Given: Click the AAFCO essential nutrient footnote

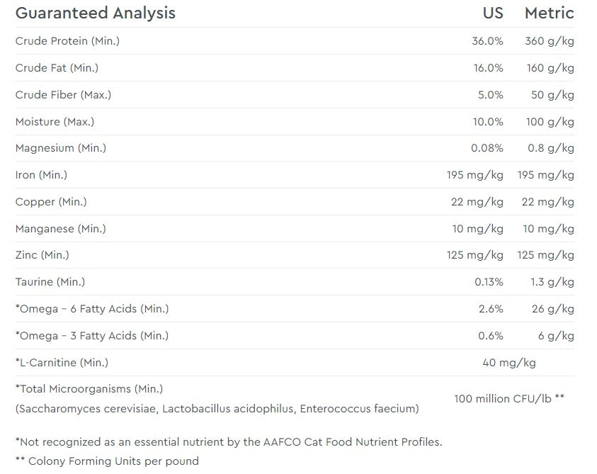Looking at the screenshot, I should 228,442.
